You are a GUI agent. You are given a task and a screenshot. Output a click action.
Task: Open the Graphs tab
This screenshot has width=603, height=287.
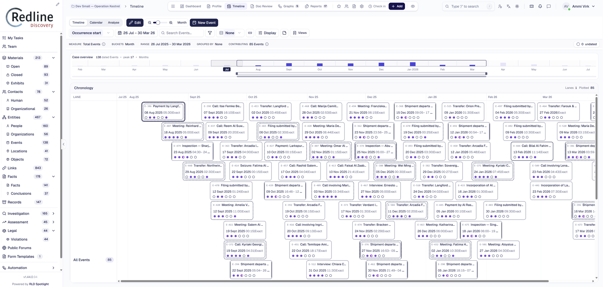(x=288, y=6)
